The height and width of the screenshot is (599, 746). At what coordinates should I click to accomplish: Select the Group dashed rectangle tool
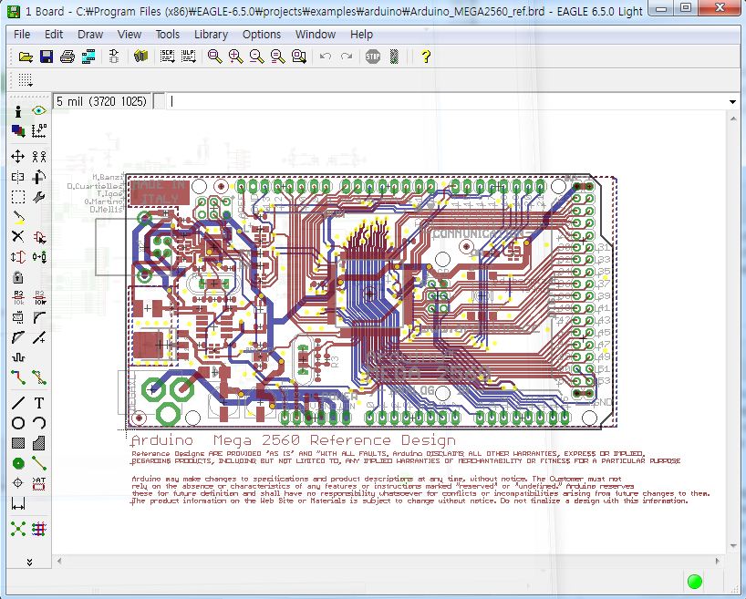(18, 197)
